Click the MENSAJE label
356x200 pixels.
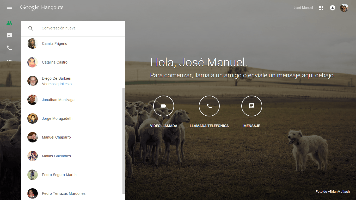click(x=252, y=126)
